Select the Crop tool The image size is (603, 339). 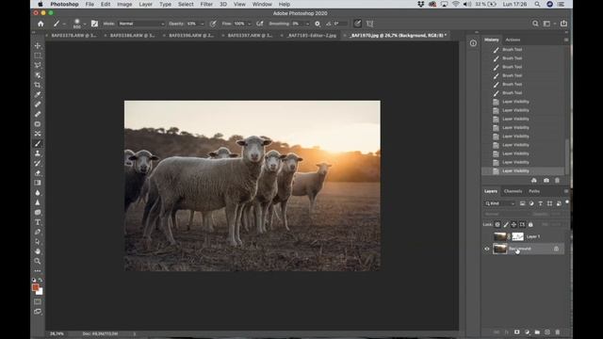coord(38,85)
